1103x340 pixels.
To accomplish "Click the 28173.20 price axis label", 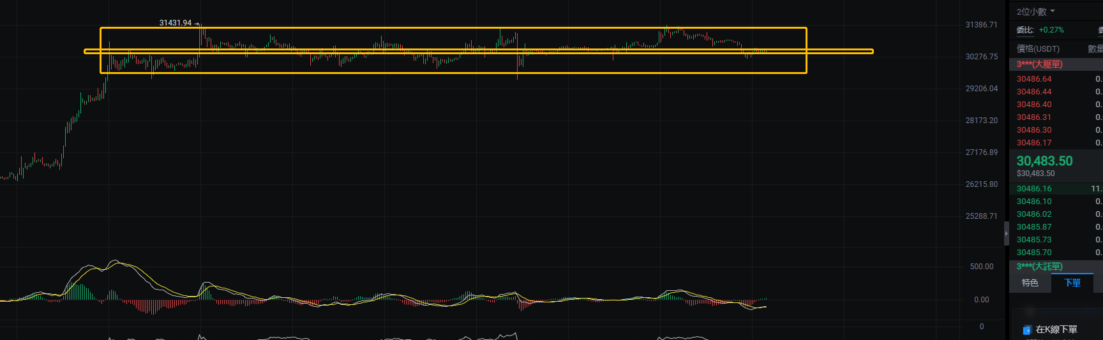I will [x=981, y=121].
